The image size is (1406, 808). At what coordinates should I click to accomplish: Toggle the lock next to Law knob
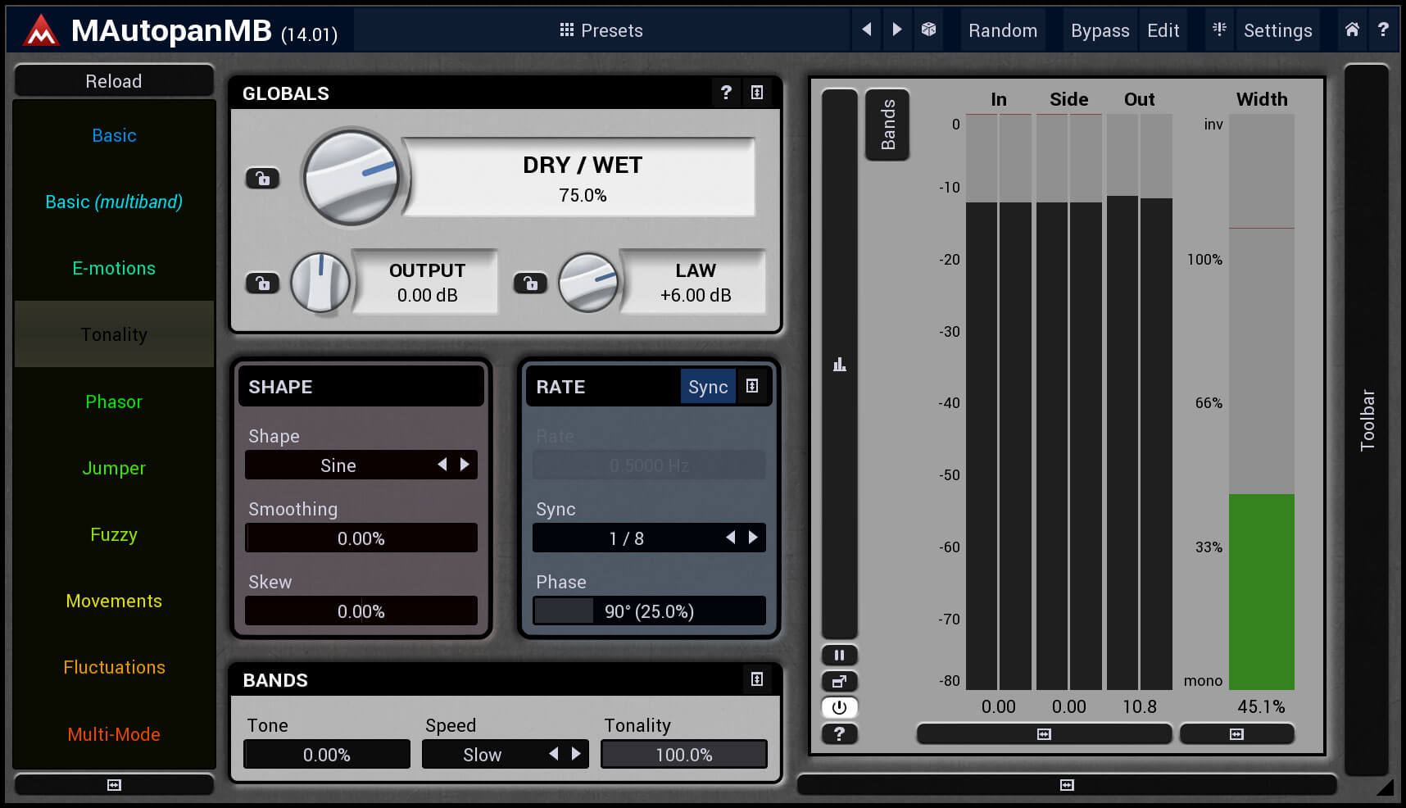point(530,283)
